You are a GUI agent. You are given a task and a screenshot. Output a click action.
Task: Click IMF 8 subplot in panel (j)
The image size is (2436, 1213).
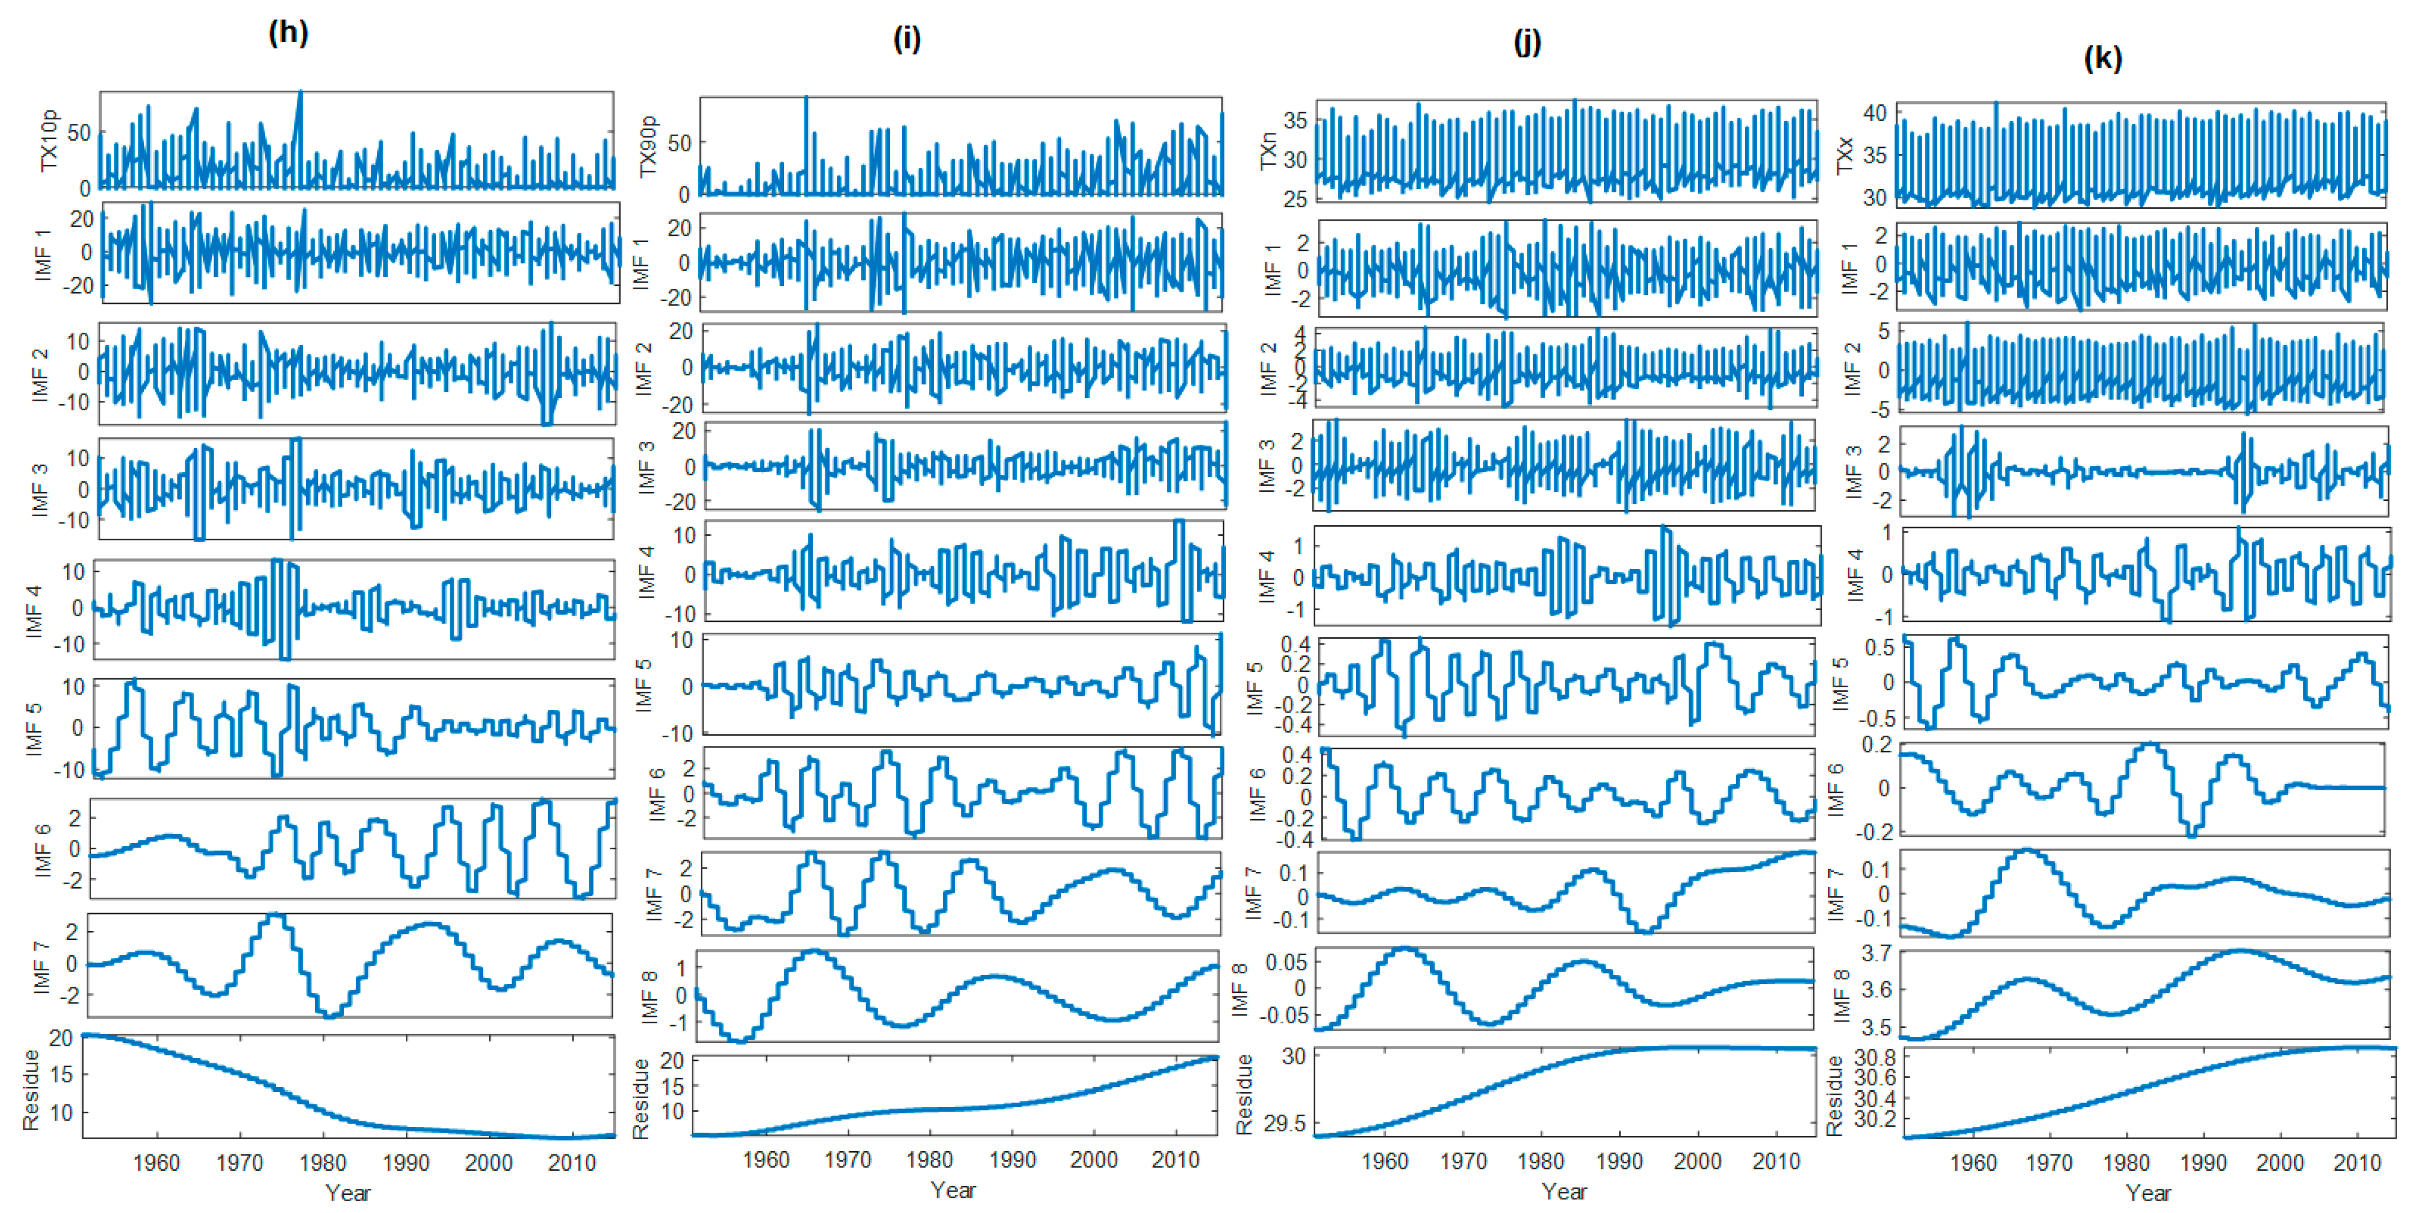(1564, 988)
